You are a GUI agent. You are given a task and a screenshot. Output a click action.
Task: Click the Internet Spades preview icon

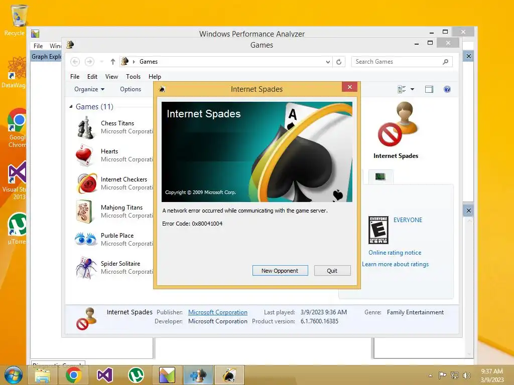point(398,124)
